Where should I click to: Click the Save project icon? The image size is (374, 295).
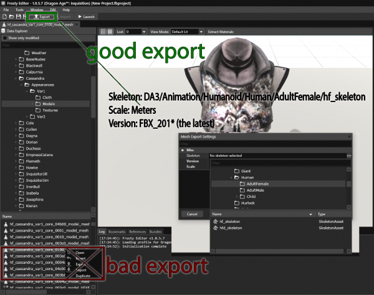(18, 17)
